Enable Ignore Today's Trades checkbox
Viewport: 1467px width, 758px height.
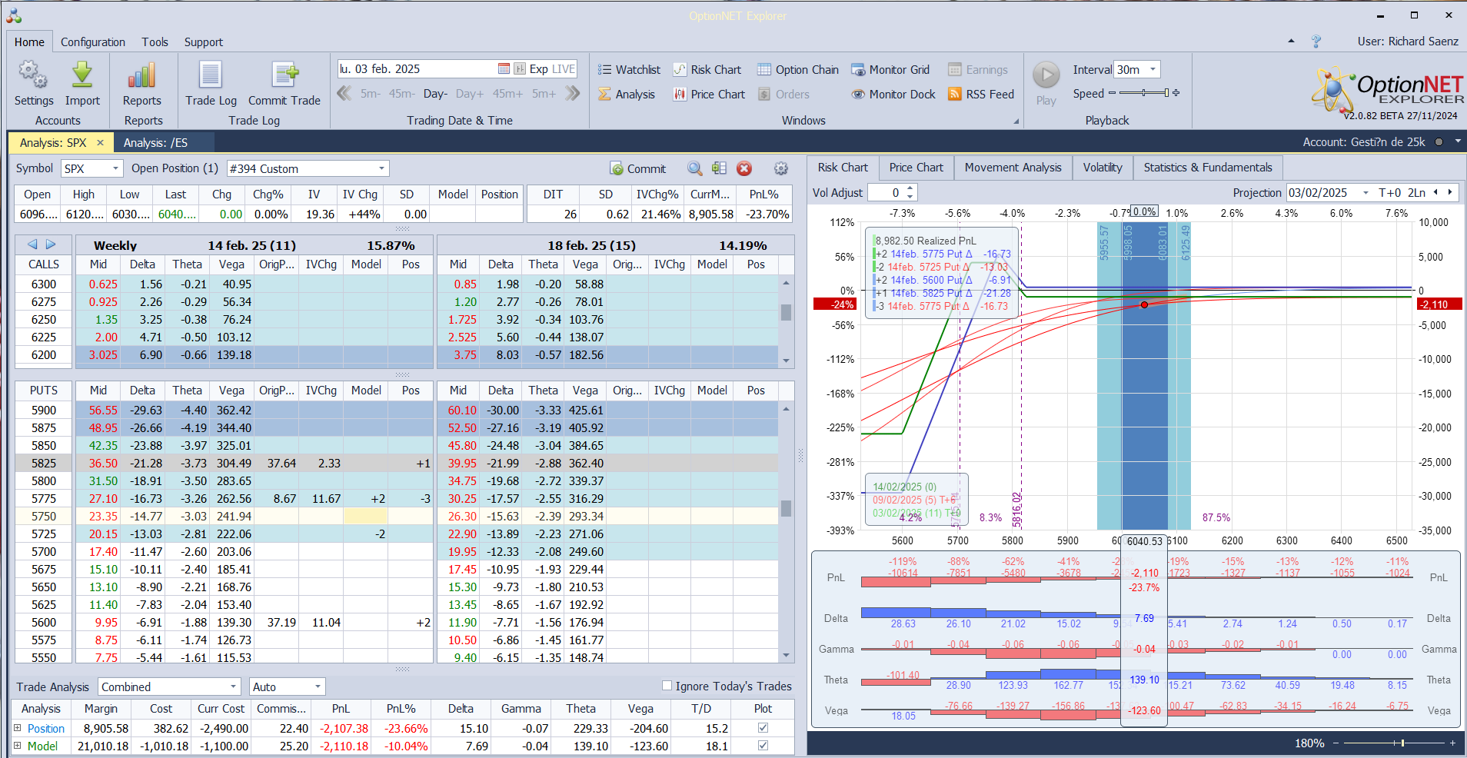tap(667, 686)
